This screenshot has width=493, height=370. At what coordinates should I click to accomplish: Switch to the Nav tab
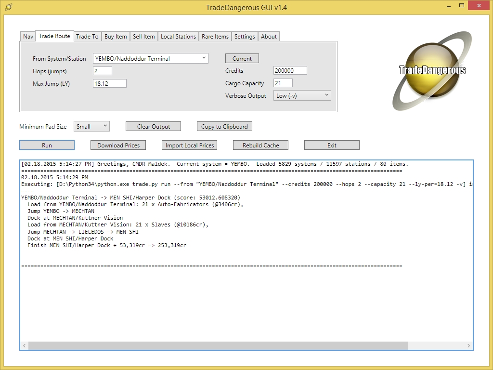pos(28,37)
